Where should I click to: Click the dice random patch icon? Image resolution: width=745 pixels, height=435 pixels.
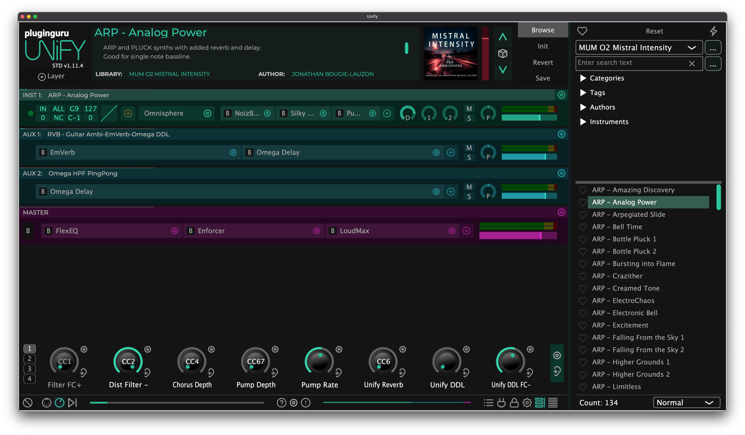point(503,54)
